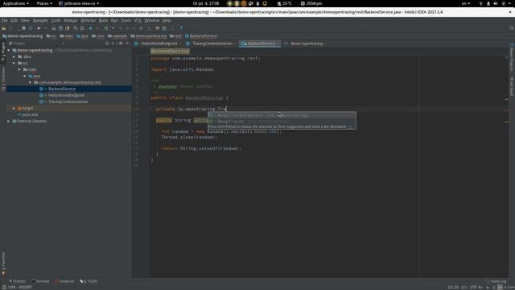Open the TODO tool window
The image size is (515, 290).
coord(89,281)
